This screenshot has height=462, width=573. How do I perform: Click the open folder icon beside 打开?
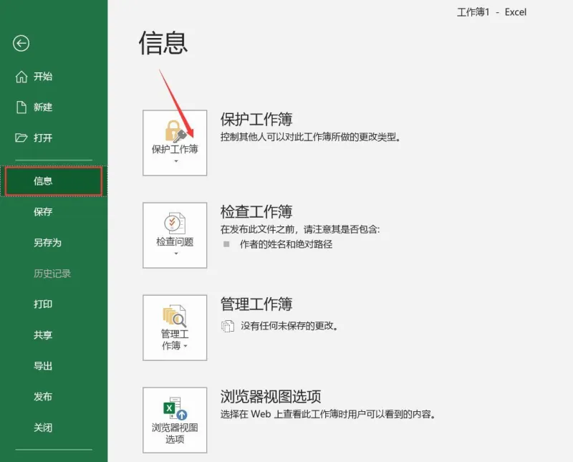(x=21, y=138)
